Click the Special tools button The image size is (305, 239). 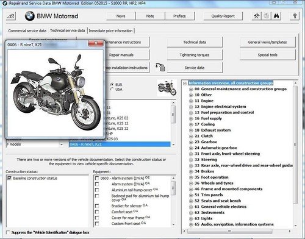pyautogui.click(x=267, y=55)
